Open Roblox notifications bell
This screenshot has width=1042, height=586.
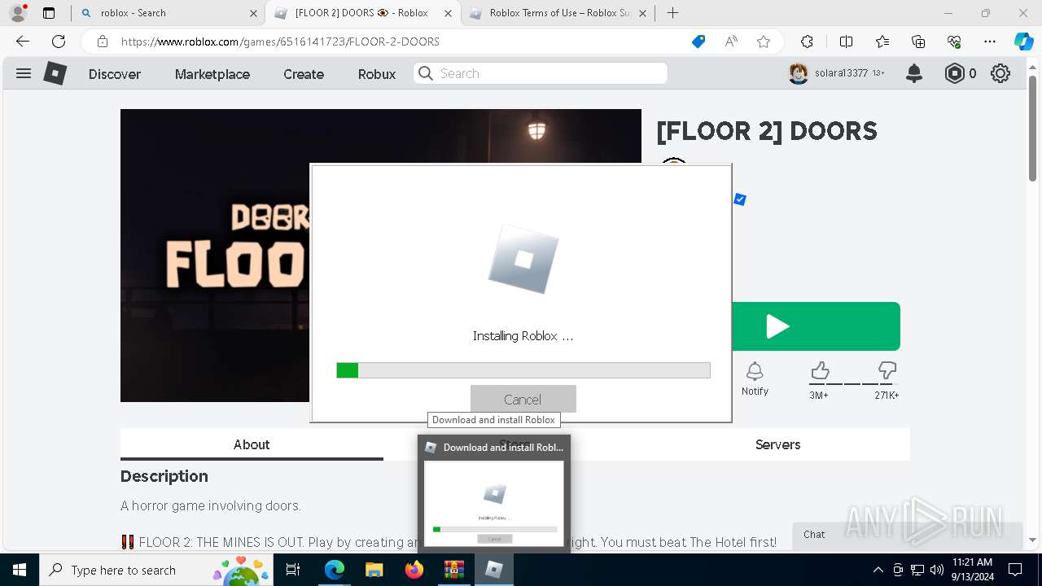click(914, 73)
